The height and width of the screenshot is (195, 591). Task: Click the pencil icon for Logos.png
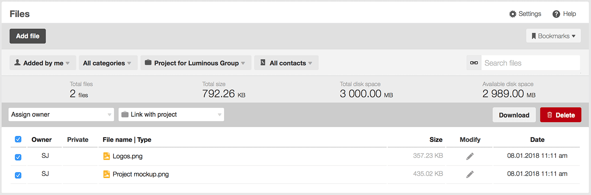(470, 156)
